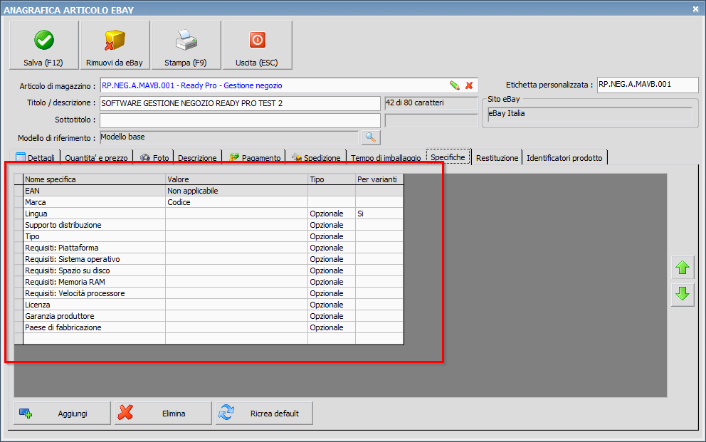Click the '42 di 80 caratteri' counter

(x=431, y=103)
